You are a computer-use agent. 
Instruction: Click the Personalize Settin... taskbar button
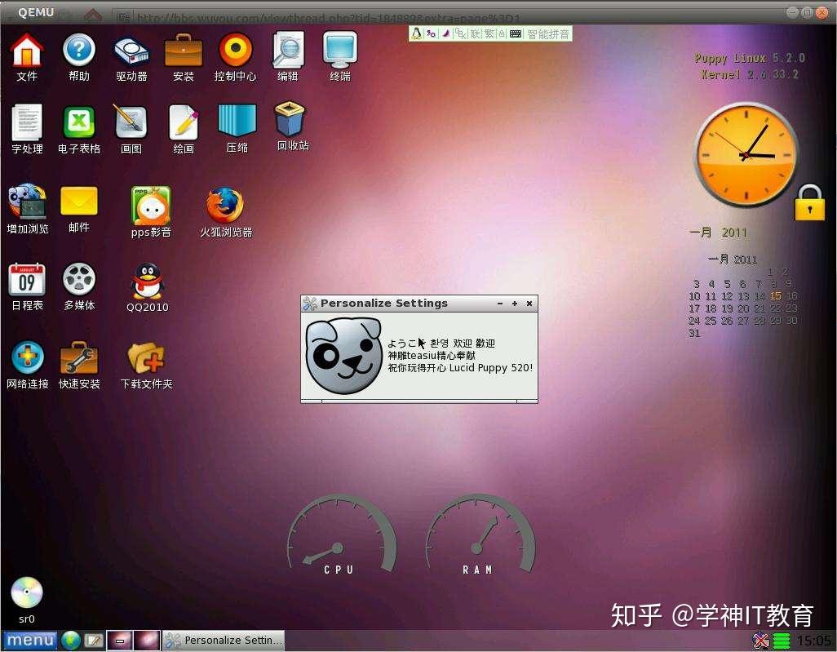224,641
